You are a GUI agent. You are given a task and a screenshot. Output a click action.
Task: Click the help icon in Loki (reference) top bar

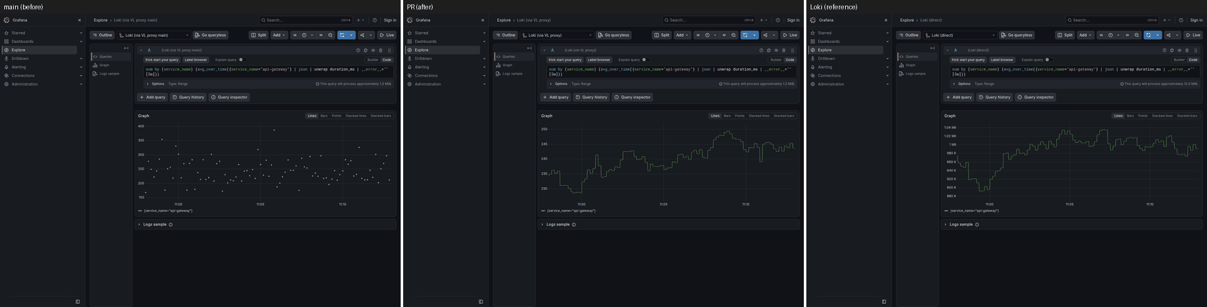1181,20
